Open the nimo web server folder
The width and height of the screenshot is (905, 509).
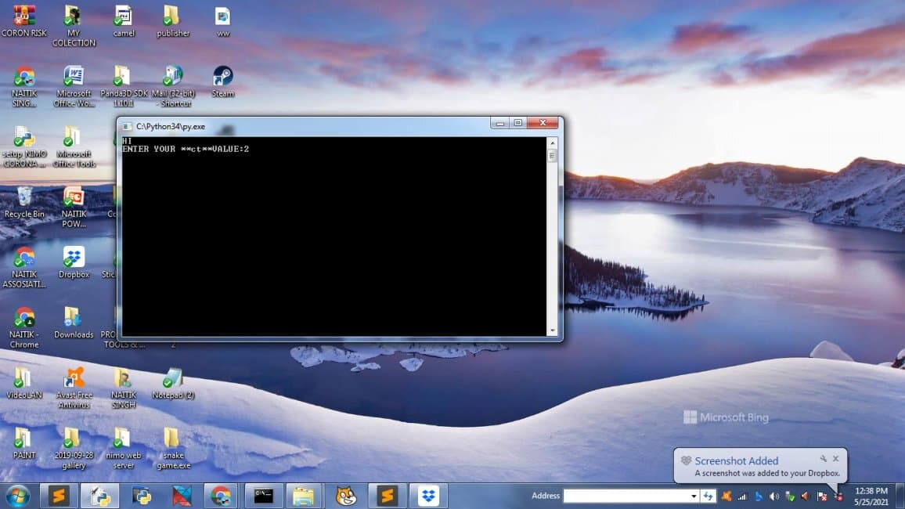coord(123,449)
